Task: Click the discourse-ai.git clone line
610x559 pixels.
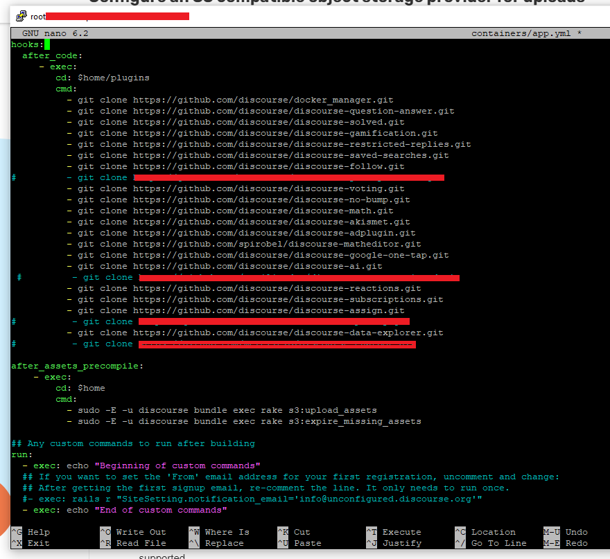Action: [225, 266]
